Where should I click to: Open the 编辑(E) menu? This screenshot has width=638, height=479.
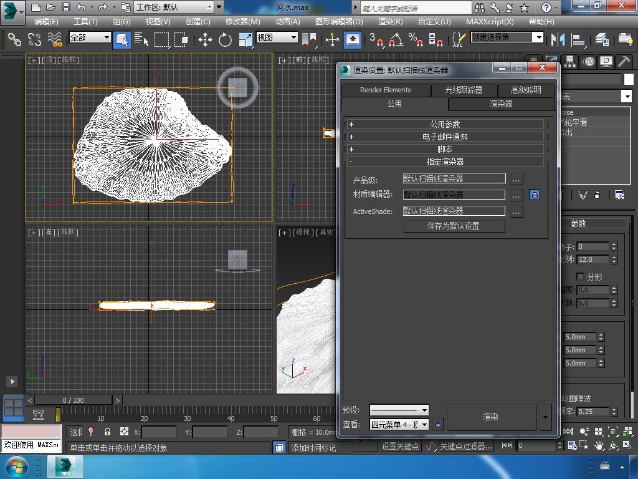46,22
